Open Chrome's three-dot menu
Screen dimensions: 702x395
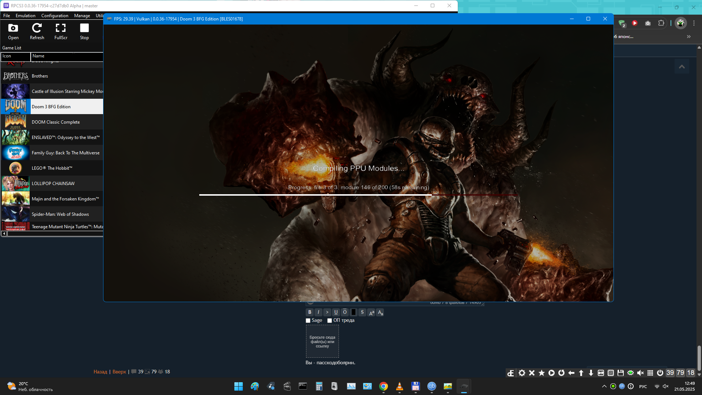[694, 23]
